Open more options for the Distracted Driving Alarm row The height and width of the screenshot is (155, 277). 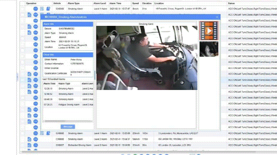pyautogui.click(x=35, y=145)
